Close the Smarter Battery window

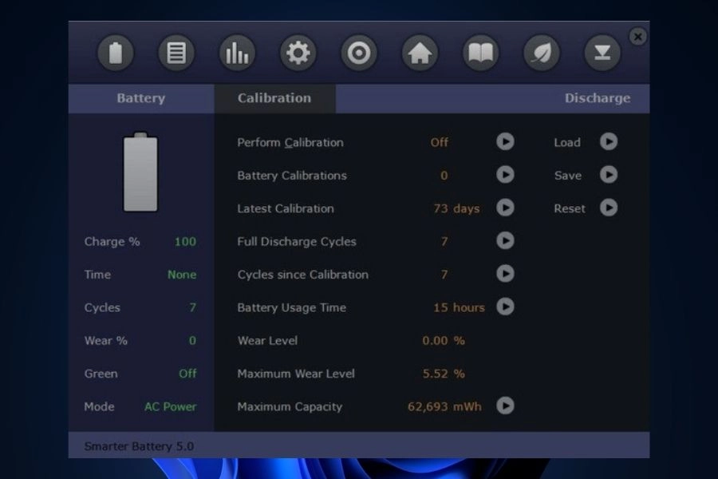(638, 36)
